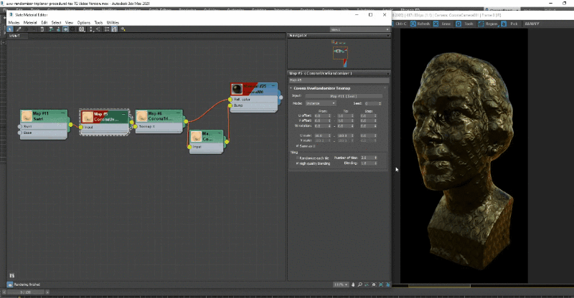Select the arrow Select tool in Slate toolbar

click(x=10, y=29)
